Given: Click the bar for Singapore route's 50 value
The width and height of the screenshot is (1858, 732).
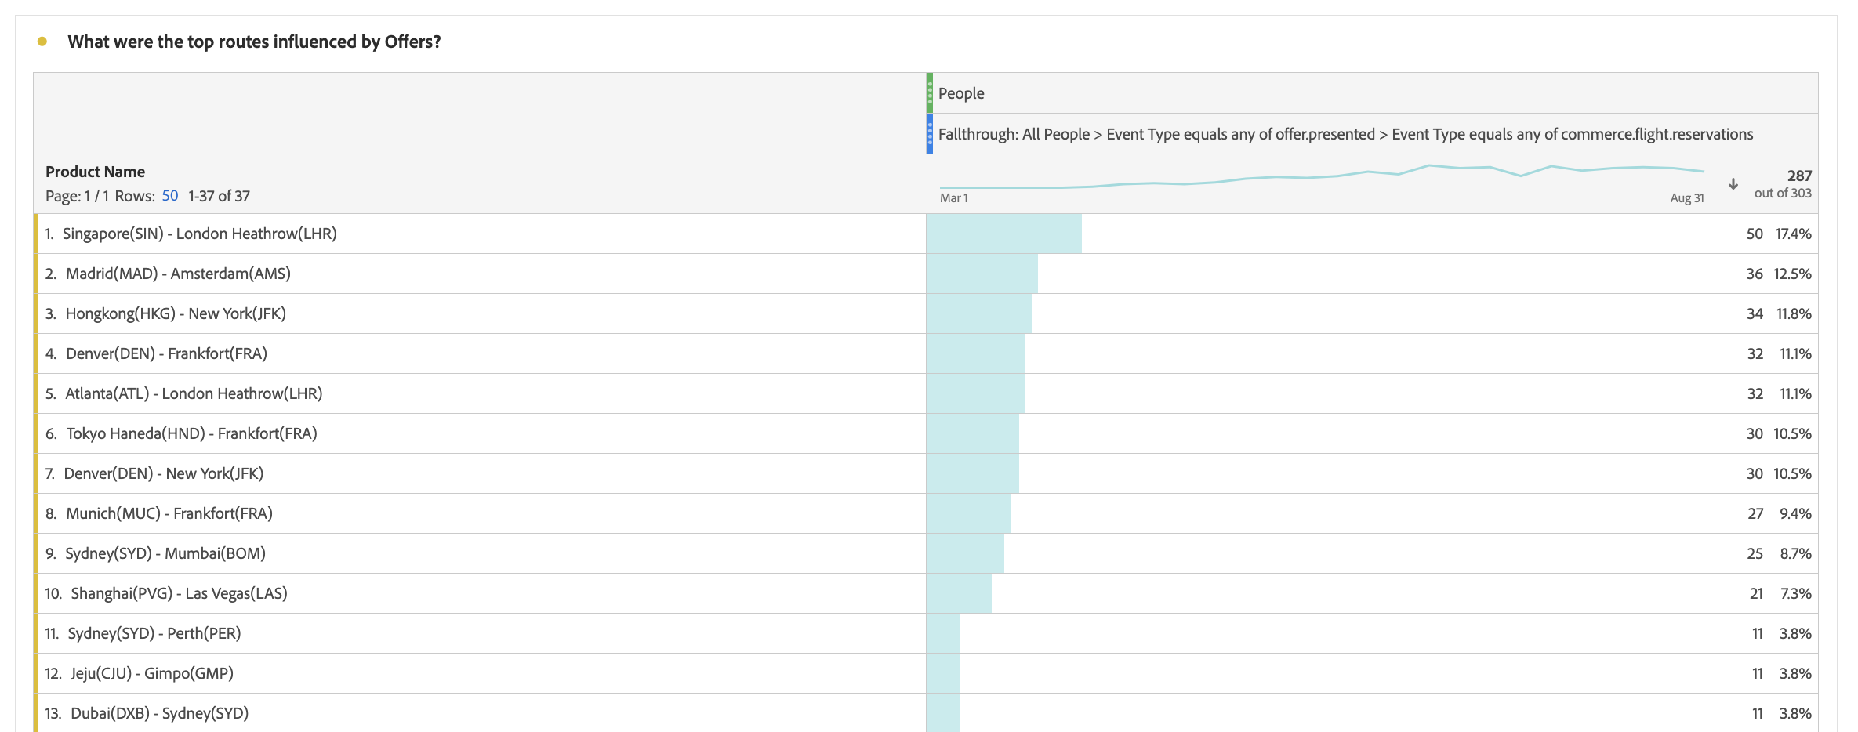Looking at the screenshot, I should 1003,234.
